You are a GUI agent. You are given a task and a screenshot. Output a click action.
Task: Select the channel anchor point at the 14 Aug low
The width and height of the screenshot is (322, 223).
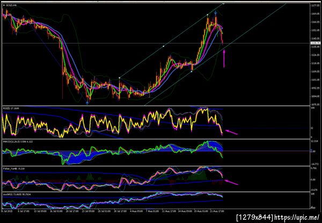coord(192,71)
